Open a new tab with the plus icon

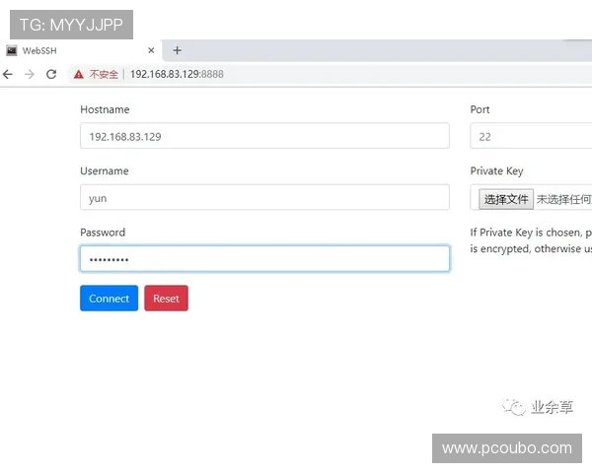pos(178,50)
